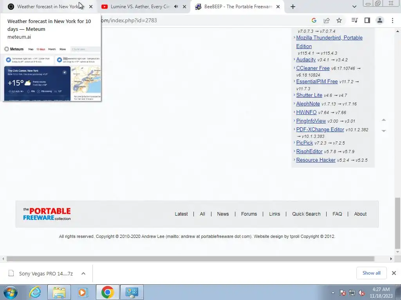Screen dimensions: 401x300
Task: Click the taskbar clock showing 4:27 AM
Action: click(381, 293)
